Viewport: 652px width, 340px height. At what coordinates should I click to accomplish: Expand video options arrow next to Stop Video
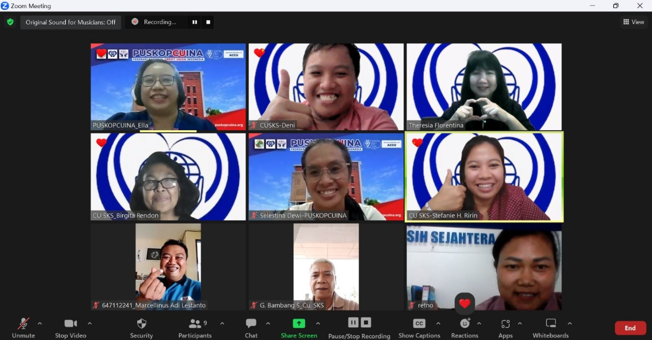click(90, 323)
